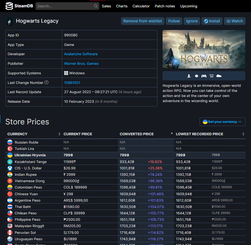Viewport: 251px width, 245px height.
Task: Click the App ID value 990080
Action: point(71,35)
